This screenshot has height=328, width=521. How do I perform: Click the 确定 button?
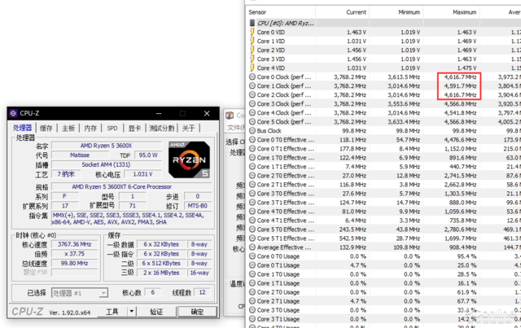(197, 312)
